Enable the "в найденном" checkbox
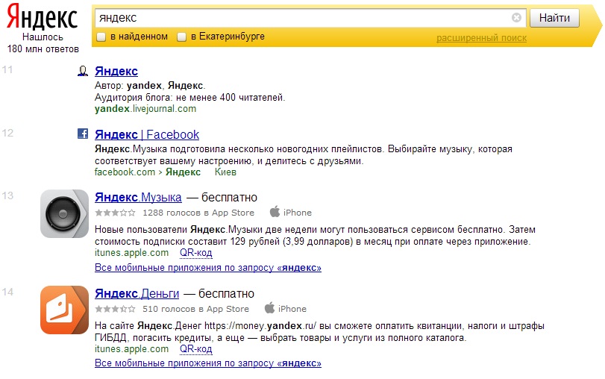Viewport: 605px width, 379px height. click(101, 37)
